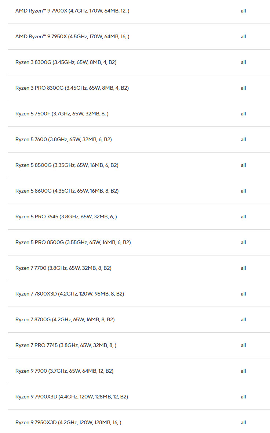This screenshot has width=270, height=433.
Task: Click "all" beside Ryzen 5 7500F
Action: click(x=243, y=114)
